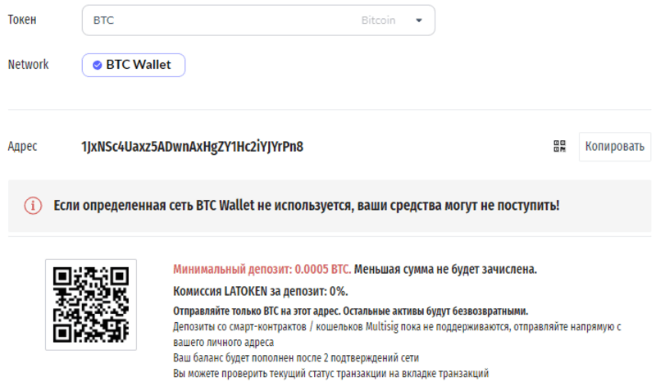Click the large QR code image
Image resolution: width=656 pixels, height=391 pixels.
(x=91, y=304)
